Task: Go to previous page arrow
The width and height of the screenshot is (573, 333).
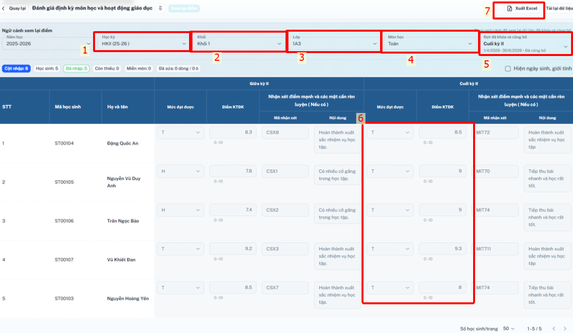Action: click(x=554, y=329)
